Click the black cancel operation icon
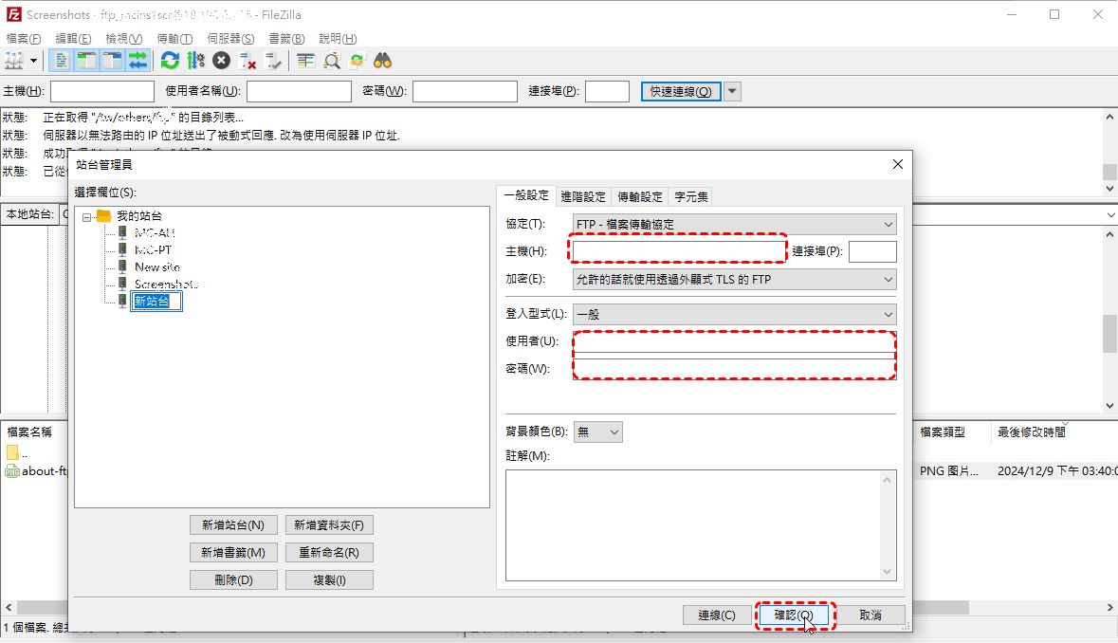This screenshot has height=643, width=1118. [x=222, y=61]
